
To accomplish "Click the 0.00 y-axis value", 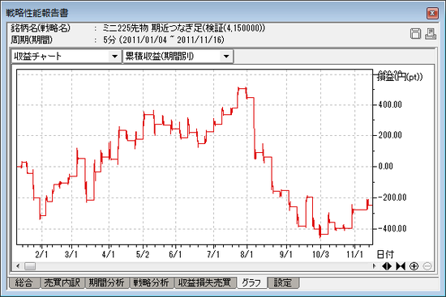I will pyautogui.click(x=386, y=166).
